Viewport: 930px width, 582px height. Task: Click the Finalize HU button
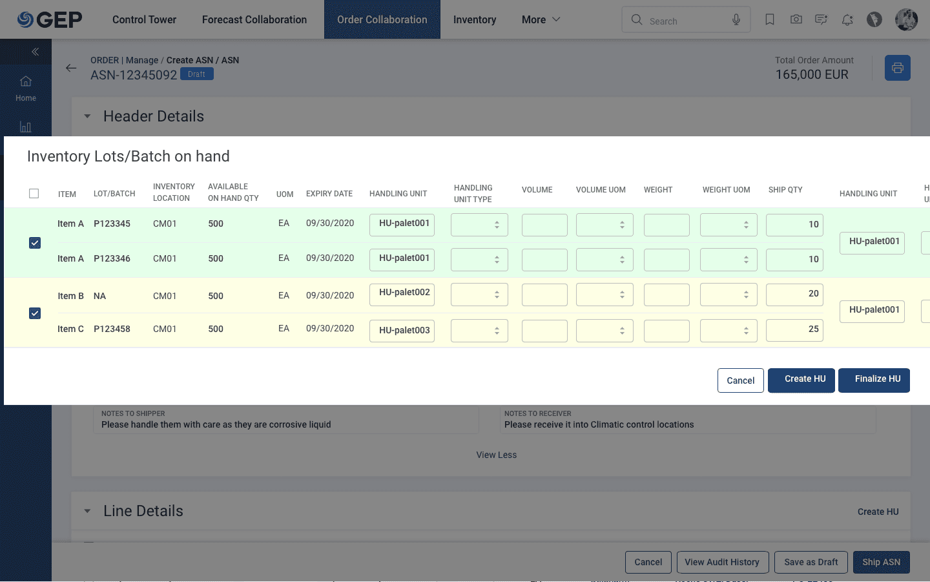click(x=874, y=380)
